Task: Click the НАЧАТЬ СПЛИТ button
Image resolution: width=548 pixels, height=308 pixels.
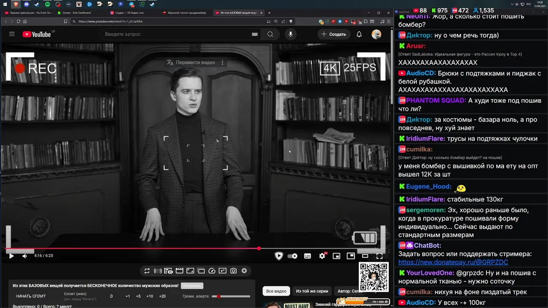Action: point(31,296)
